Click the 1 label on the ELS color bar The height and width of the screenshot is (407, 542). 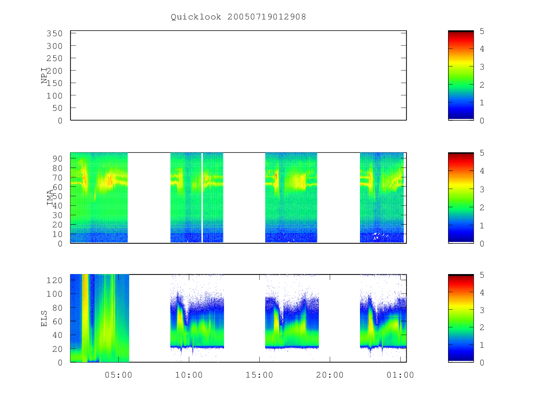482,345
